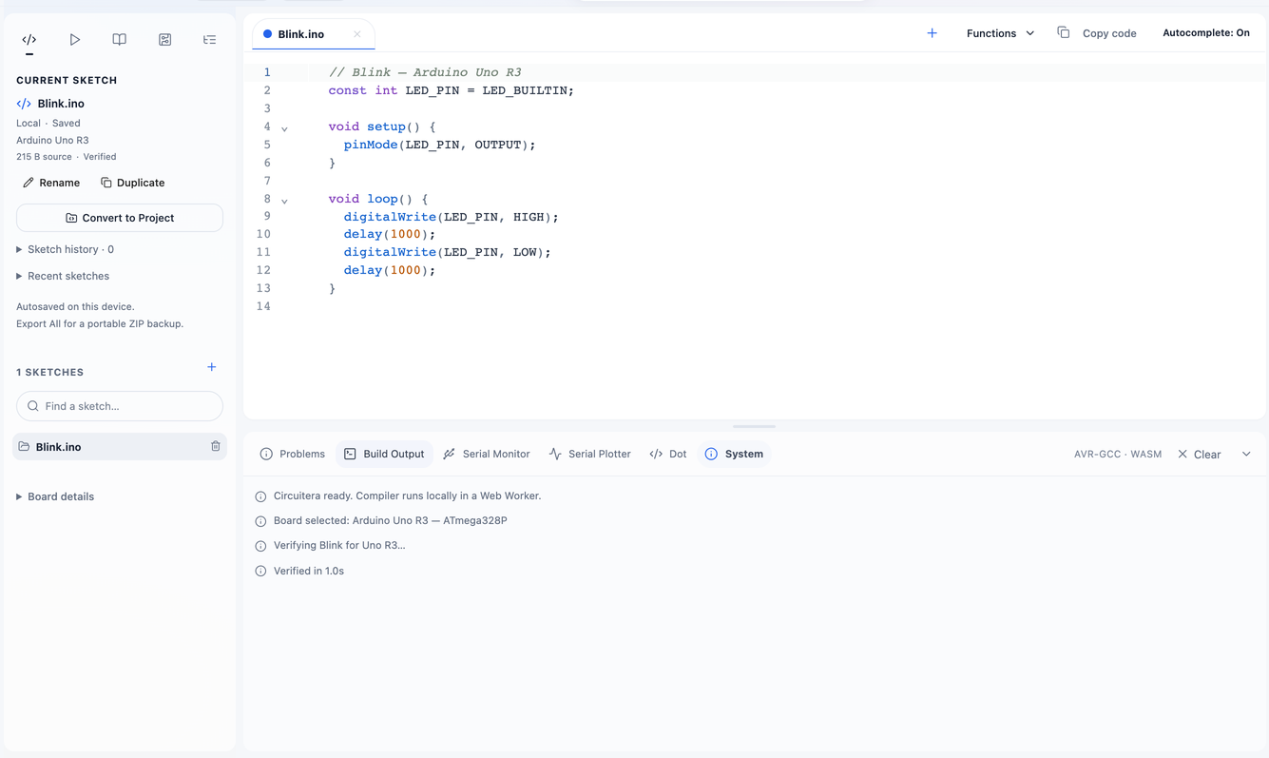Delete Blink.ino using the trash icon

pyautogui.click(x=216, y=446)
